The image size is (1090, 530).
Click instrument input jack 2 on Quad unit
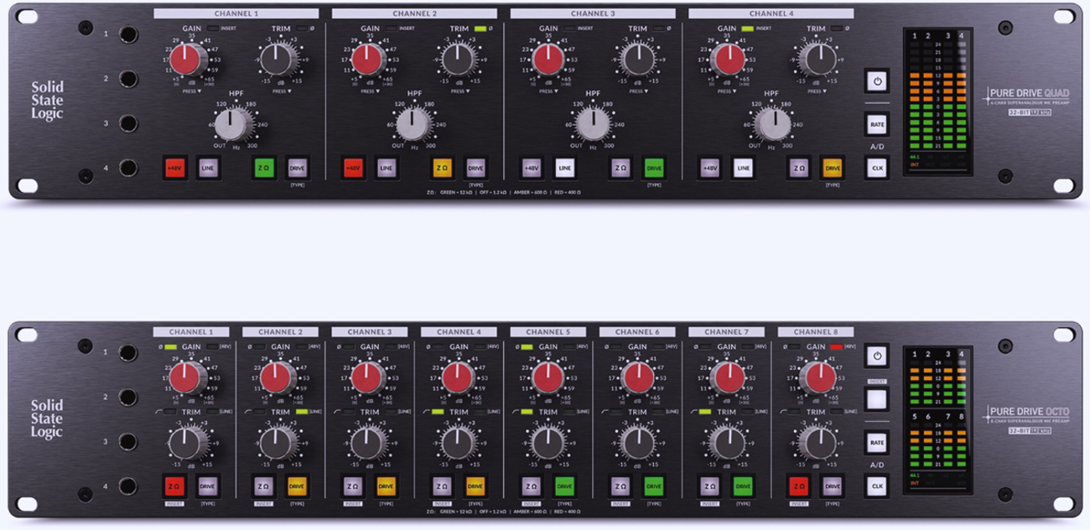click(x=128, y=79)
